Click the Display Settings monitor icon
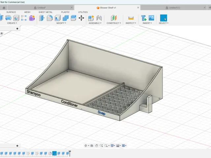The image size is (211, 158). [x=112, y=145]
